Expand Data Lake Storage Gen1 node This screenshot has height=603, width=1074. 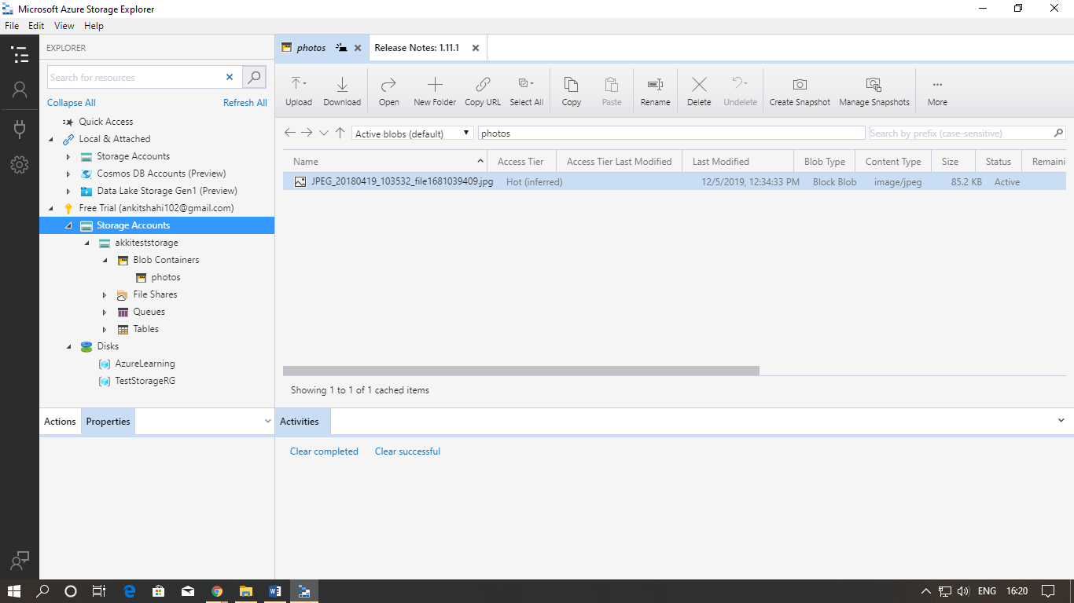(x=68, y=191)
